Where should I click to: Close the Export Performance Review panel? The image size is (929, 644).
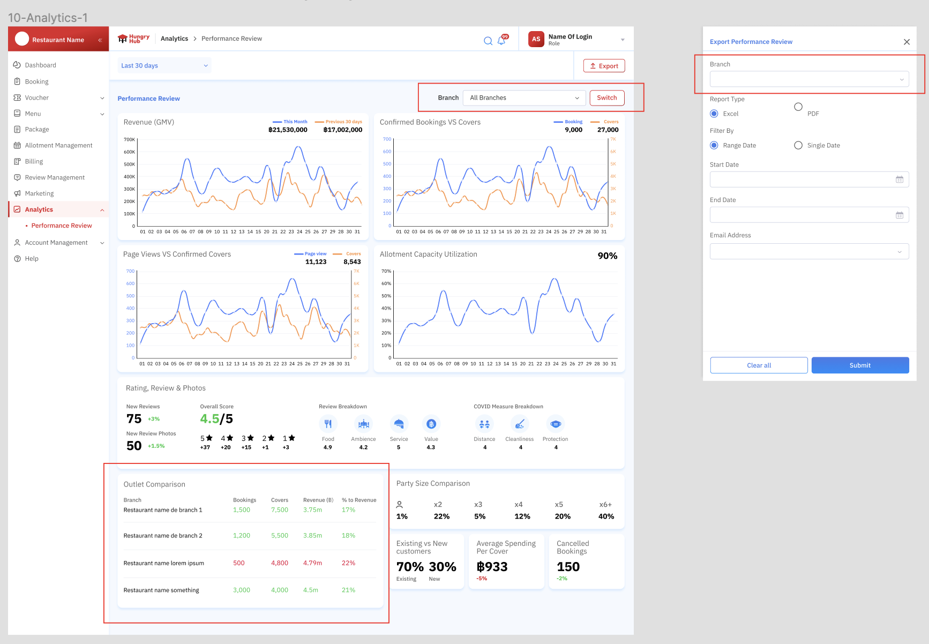tap(906, 42)
